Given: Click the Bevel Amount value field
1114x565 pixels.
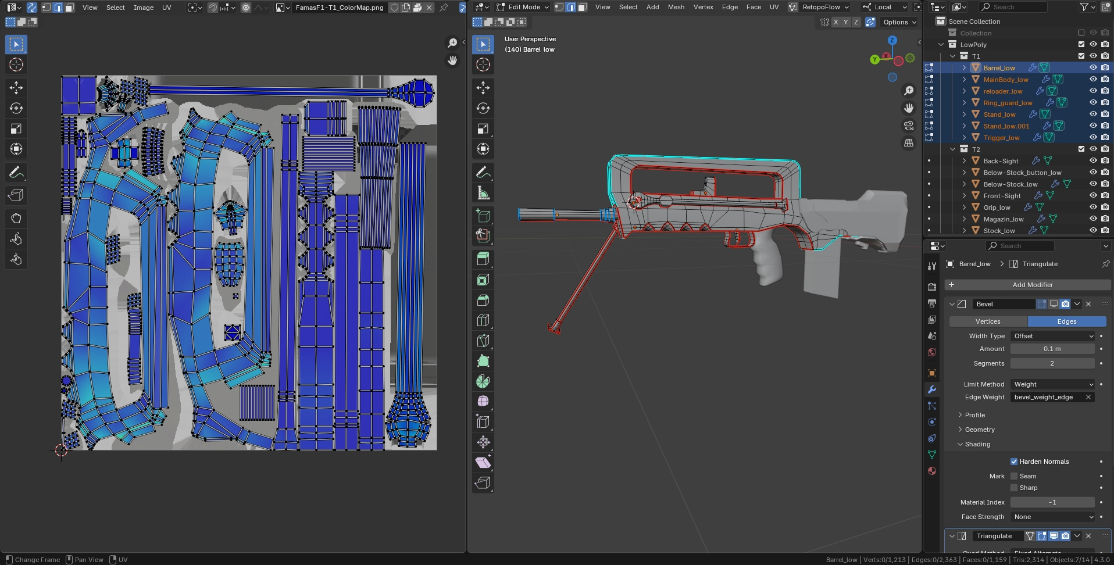Looking at the screenshot, I should [x=1052, y=349].
